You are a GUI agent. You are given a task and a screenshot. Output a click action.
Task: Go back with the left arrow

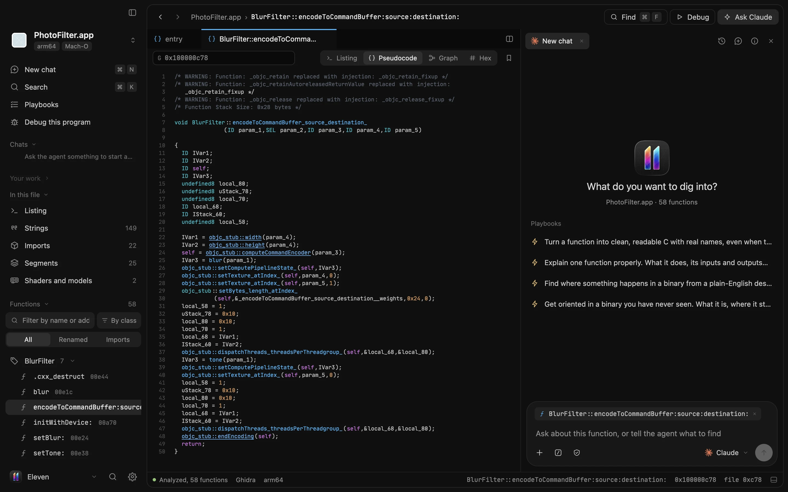161,17
